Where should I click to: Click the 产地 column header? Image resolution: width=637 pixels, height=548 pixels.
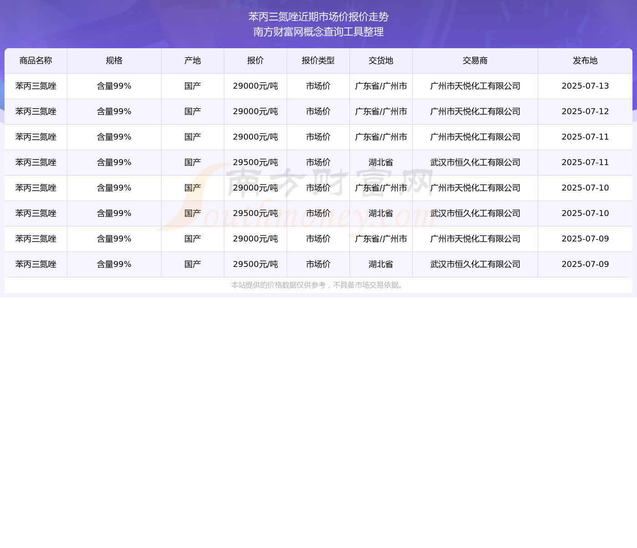pos(192,60)
